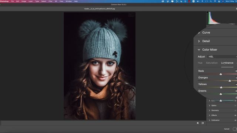This screenshot has width=237, height=133.
Task: Open Spotlight search in menu bar
Action: coord(211,1)
